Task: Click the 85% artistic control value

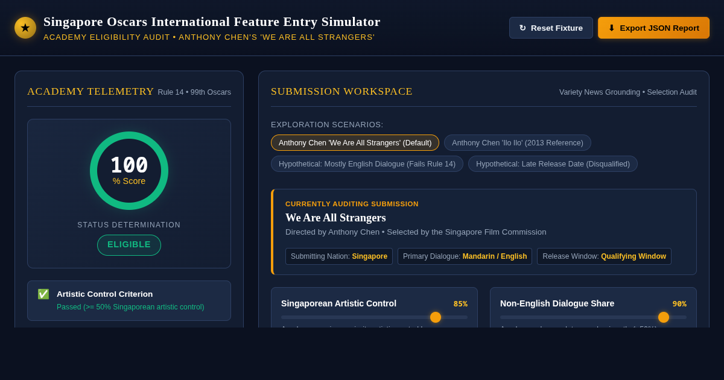Action: (x=460, y=304)
